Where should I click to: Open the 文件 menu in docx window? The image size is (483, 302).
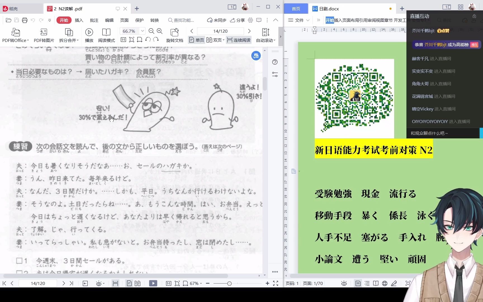299,20
